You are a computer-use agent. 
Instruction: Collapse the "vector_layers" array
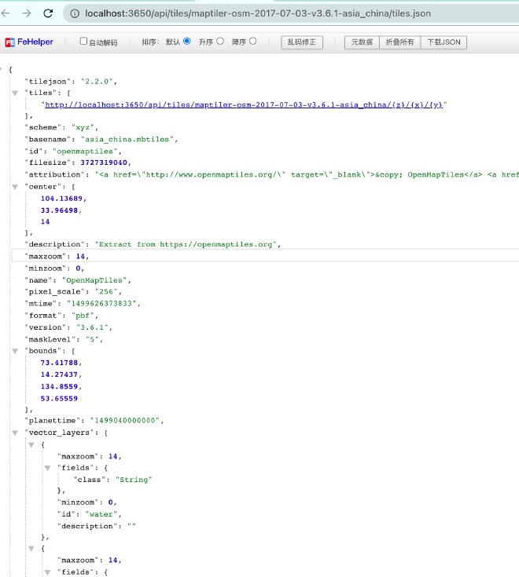[x=15, y=433]
